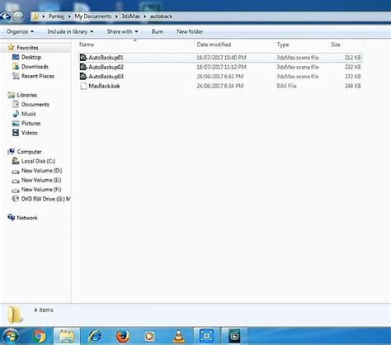Click the Documents library icon
The height and width of the screenshot is (345, 391).
[16, 104]
